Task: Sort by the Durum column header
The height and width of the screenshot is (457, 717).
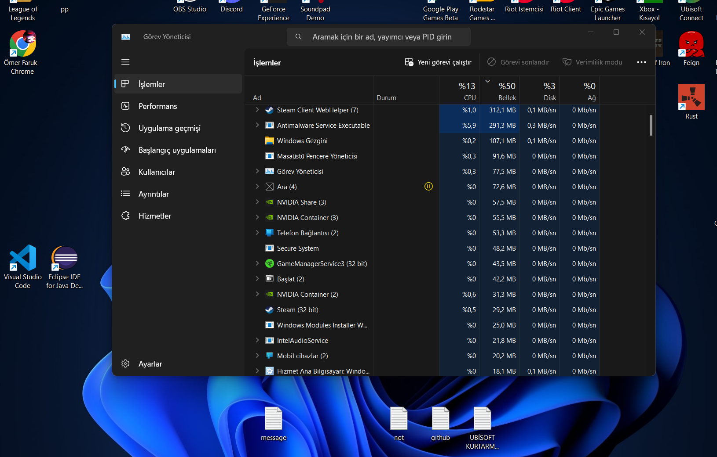Action: tap(406, 90)
